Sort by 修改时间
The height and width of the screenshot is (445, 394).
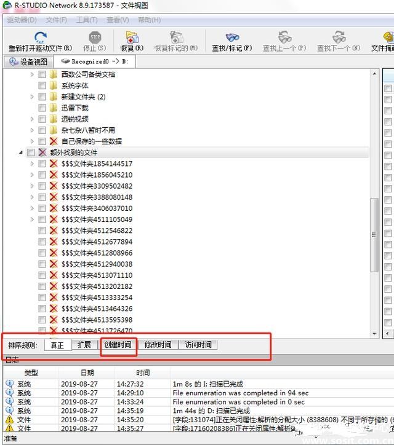pos(158,345)
